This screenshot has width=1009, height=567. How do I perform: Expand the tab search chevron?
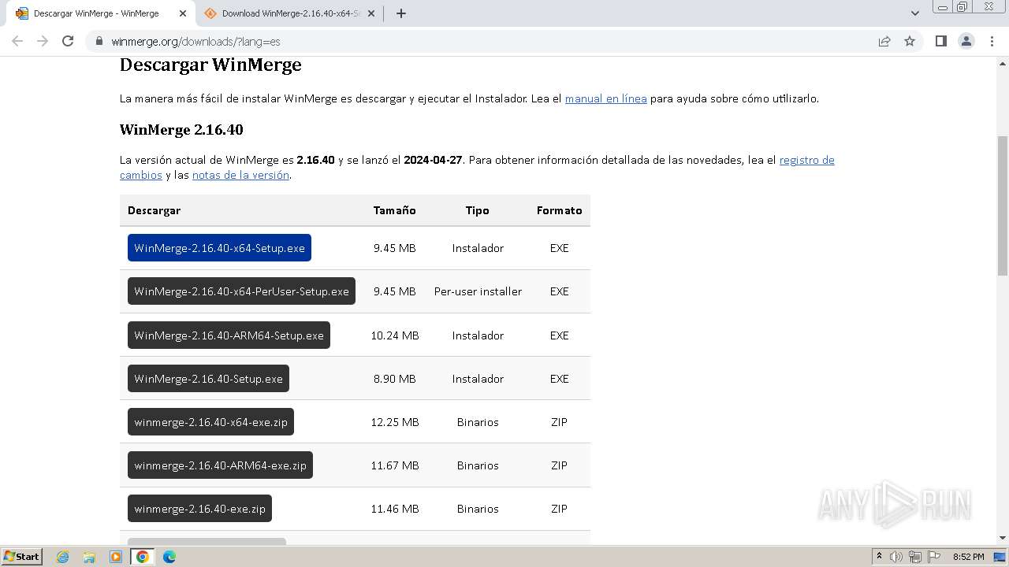pyautogui.click(x=915, y=13)
